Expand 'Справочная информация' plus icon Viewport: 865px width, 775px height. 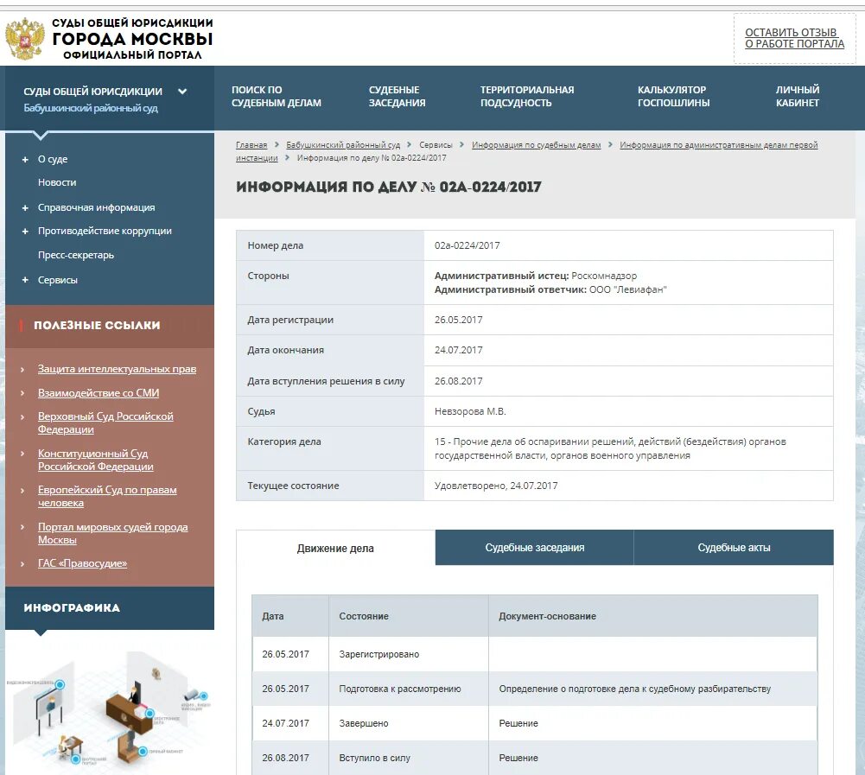[25, 208]
